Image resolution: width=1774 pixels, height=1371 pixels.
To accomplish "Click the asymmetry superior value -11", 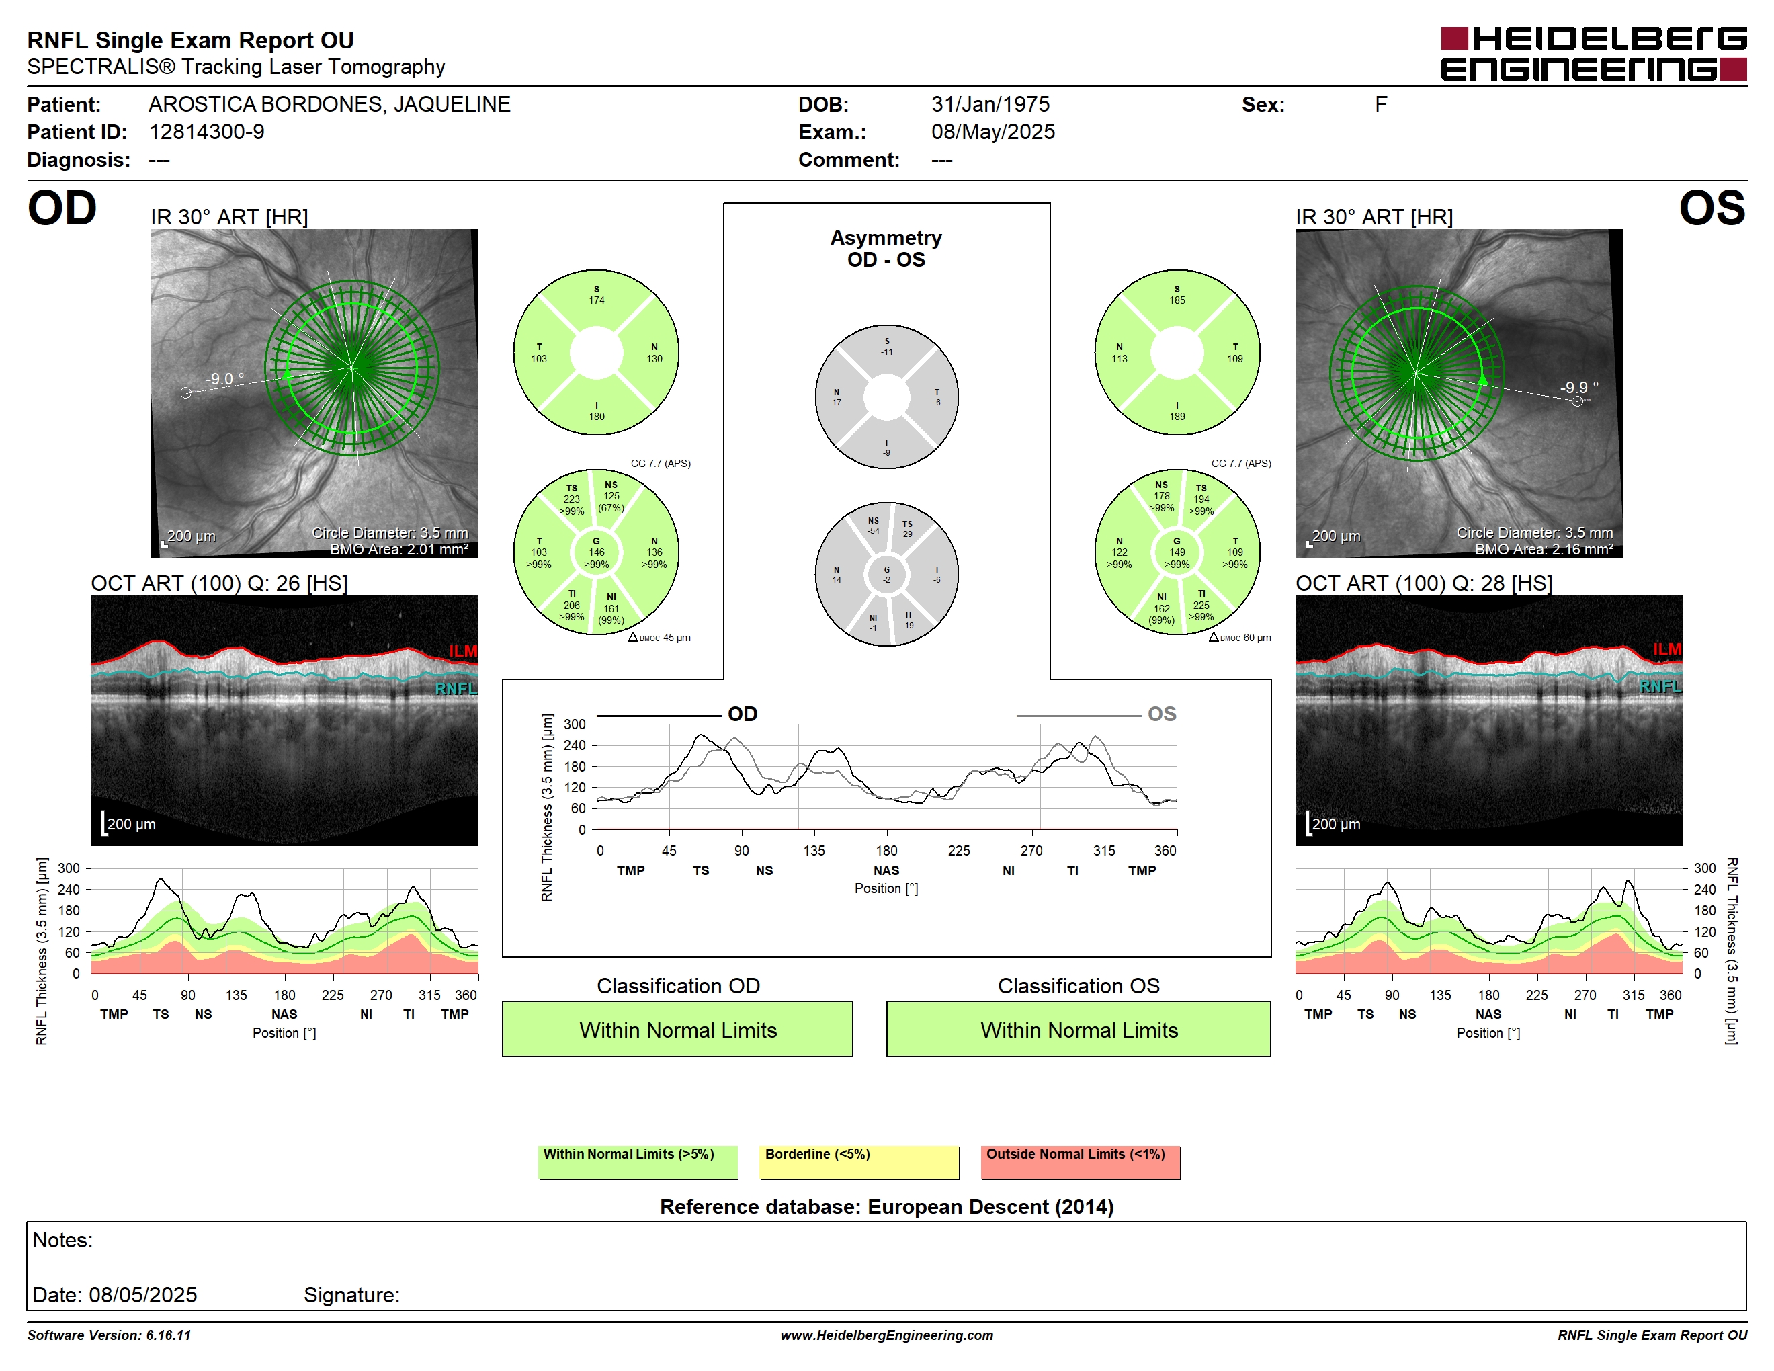I will point(887,353).
